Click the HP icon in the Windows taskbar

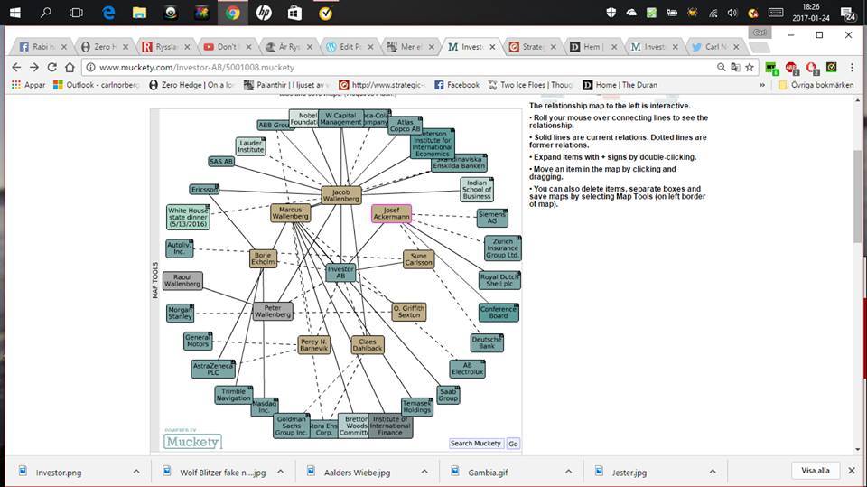[263, 13]
